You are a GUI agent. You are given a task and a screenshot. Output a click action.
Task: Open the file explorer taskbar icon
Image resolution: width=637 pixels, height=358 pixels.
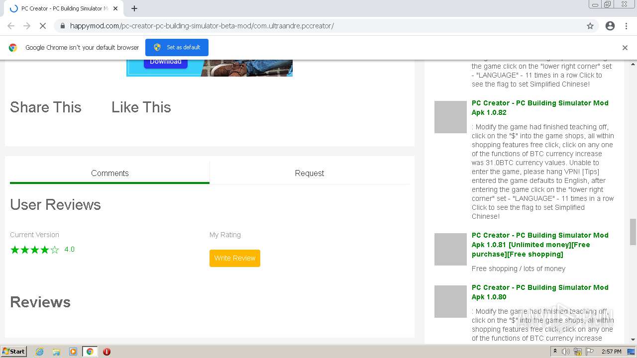click(x=56, y=352)
